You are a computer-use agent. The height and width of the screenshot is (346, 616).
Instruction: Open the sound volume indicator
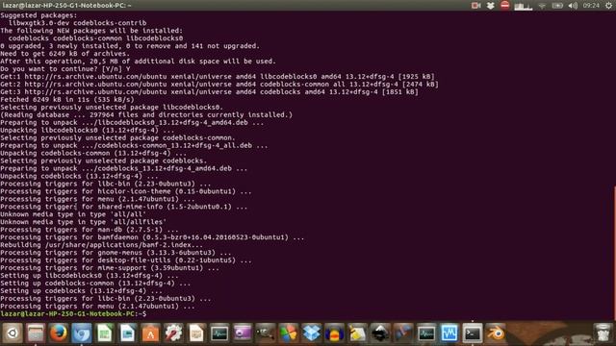click(x=573, y=6)
